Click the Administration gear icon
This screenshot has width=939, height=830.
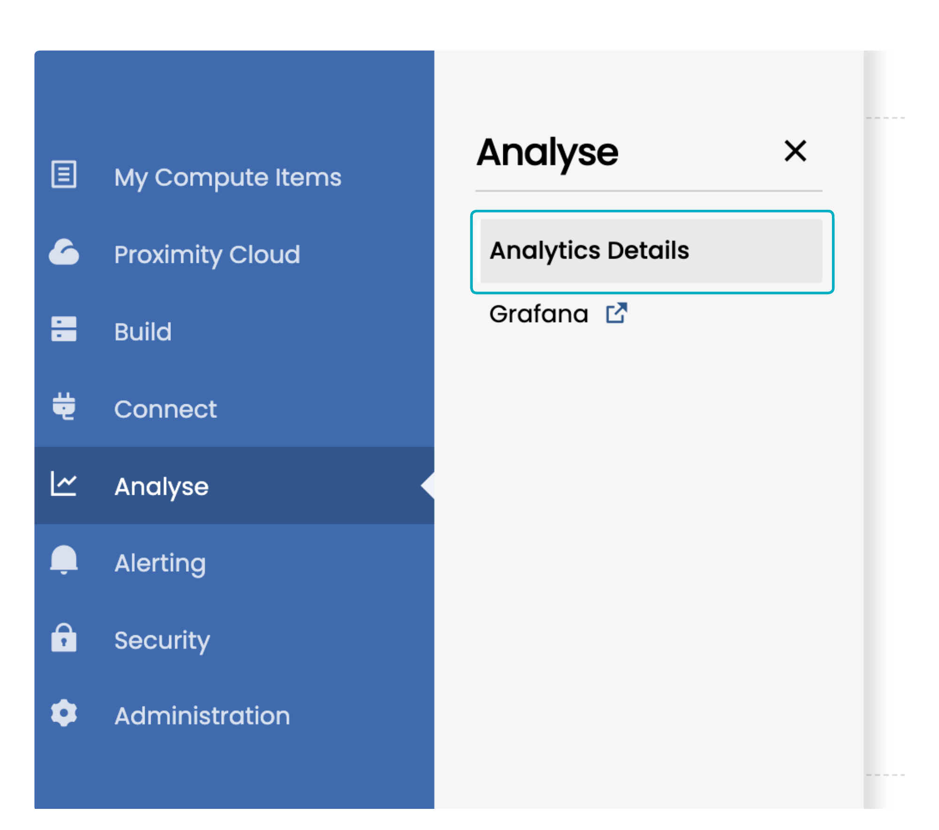64,714
